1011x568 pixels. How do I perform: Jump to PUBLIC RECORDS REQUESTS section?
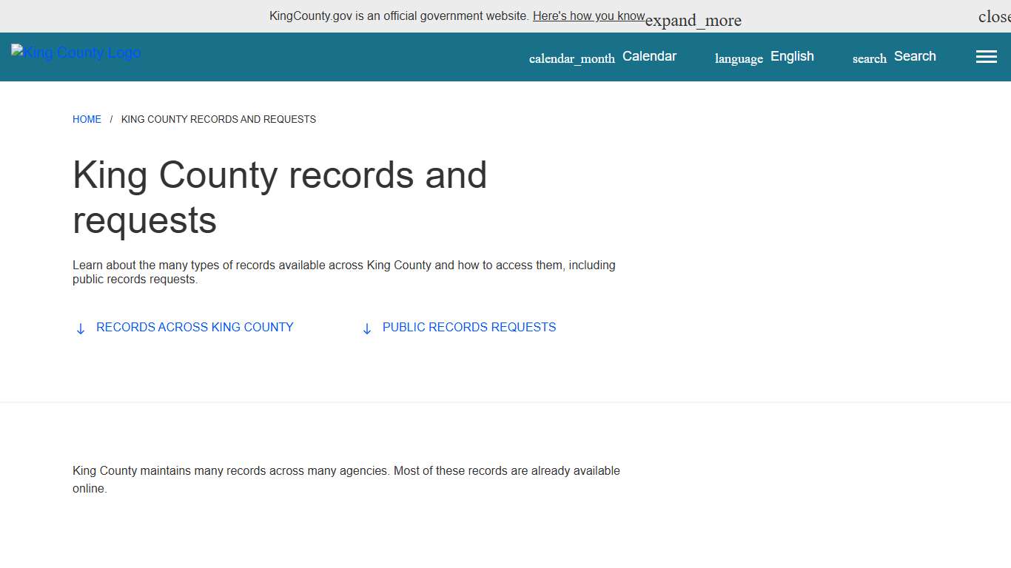click(468, 327)
